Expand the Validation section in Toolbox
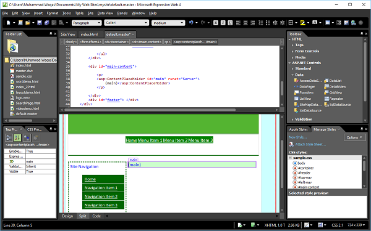 (304, 120)
